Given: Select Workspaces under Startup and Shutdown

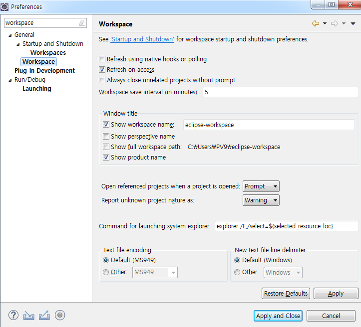Looking at the screenshot, I should [48, 53].
